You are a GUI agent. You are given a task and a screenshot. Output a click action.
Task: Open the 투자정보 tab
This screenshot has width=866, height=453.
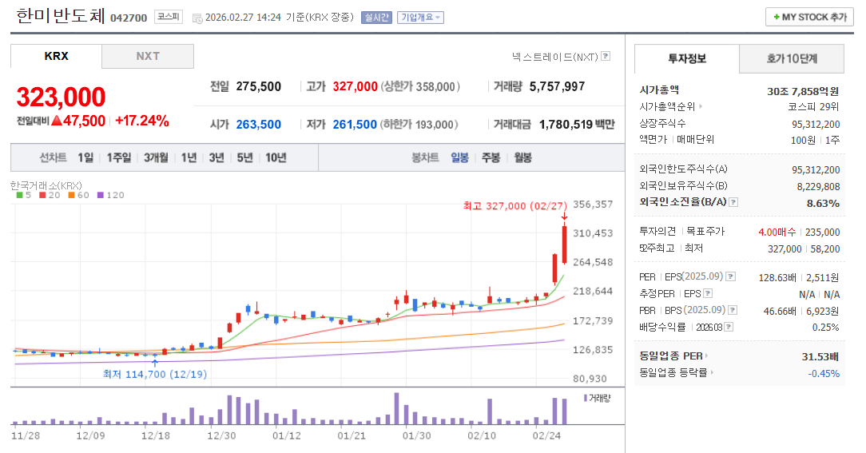point(687,58)
